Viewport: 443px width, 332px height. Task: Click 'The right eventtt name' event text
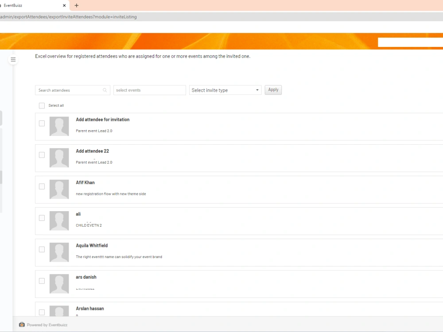(119, 257)
